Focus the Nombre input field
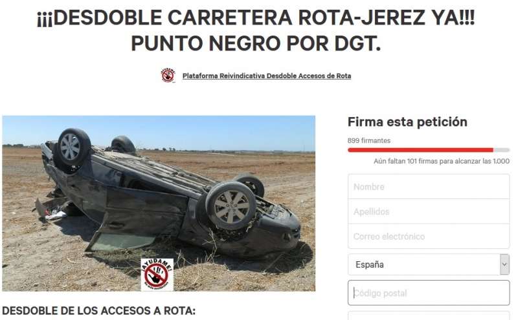 coord(429,187)
